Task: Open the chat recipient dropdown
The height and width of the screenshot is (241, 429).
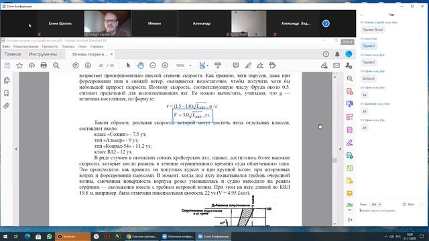Action: click(376, 204)
